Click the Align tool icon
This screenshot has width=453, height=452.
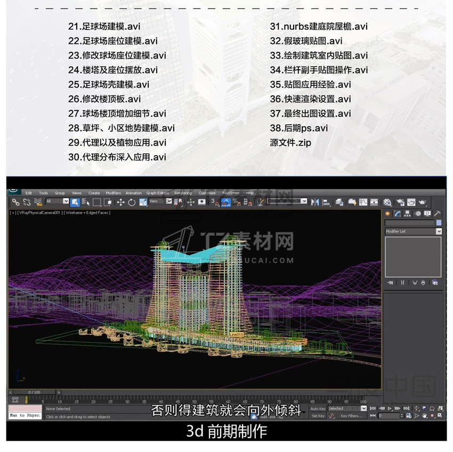[x=326, y=203]
